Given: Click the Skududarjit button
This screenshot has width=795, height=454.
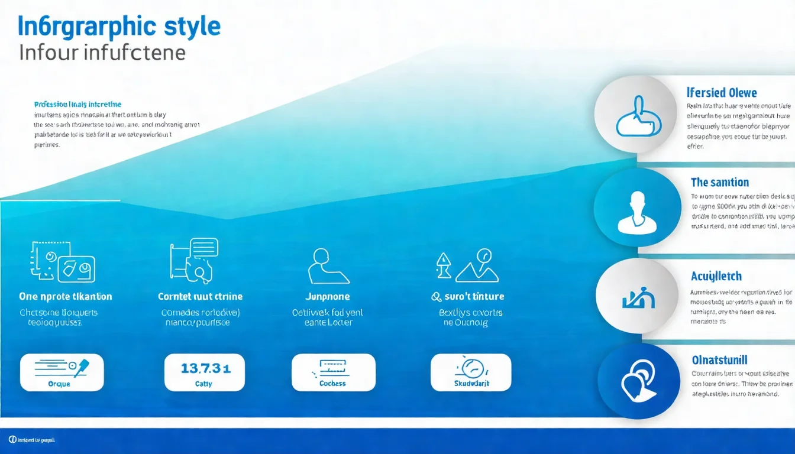Looking at the screenshot, I should [x=471, y=372].
